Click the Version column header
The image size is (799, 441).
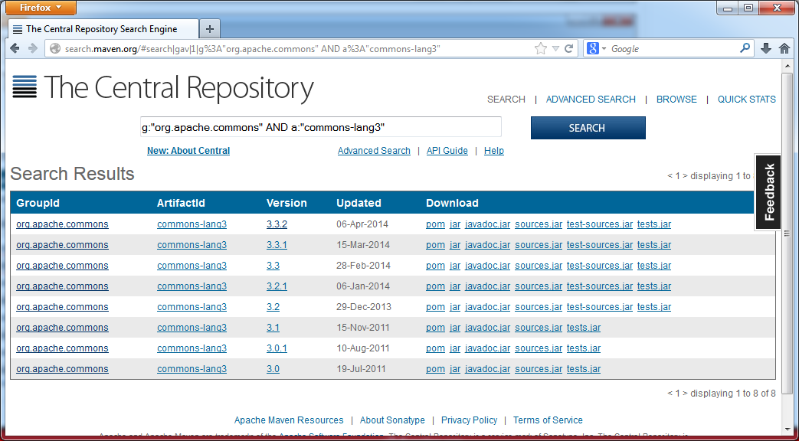coord(287,203)
